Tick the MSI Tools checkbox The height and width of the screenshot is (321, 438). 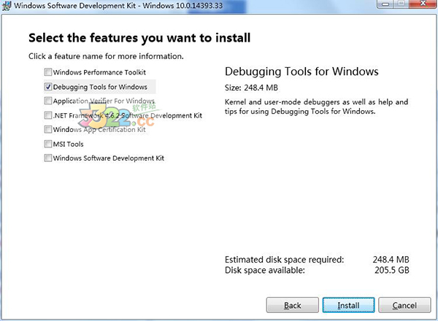(48, 144)
